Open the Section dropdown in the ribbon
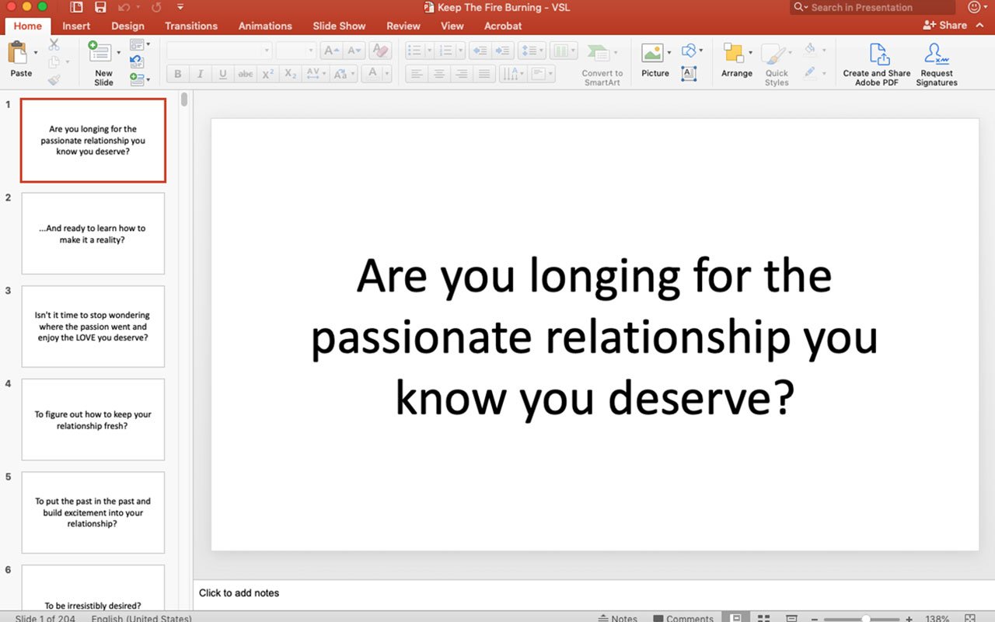 point(140,79)
